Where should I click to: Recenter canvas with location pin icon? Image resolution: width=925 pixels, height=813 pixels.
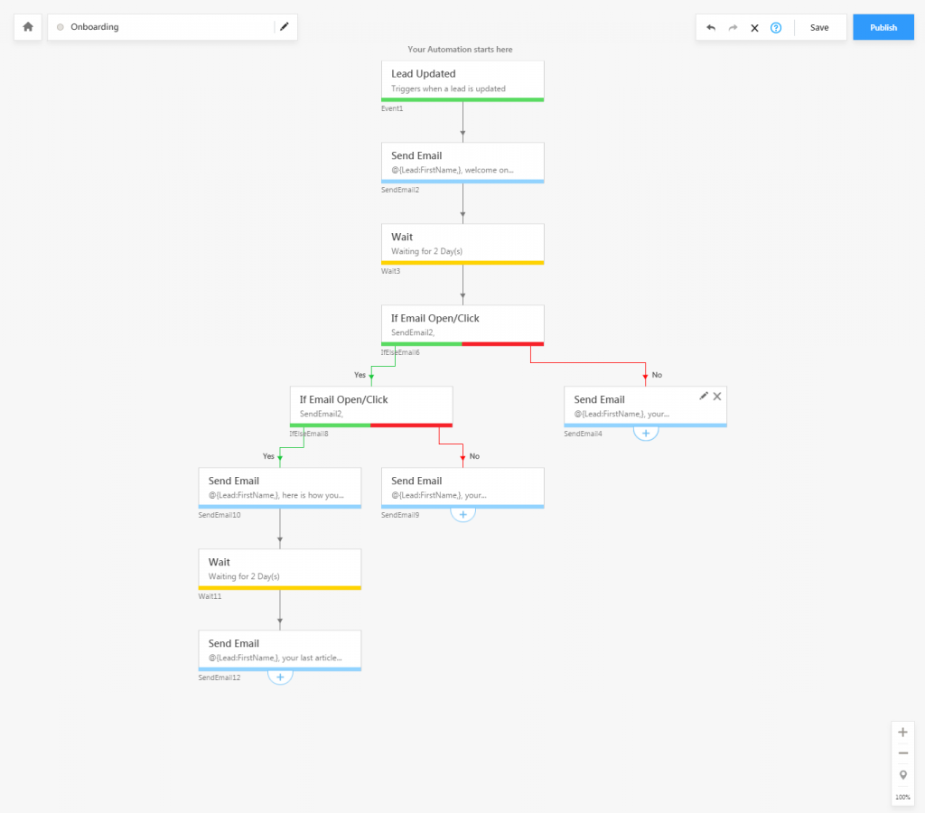click(x=902, y=775)
